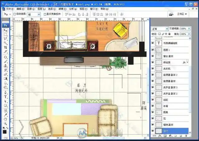Select the Move tool in the toolbox

point(5,30)
